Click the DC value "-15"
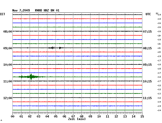The width and height of the screenshot is (162, 123). [159, 69]
